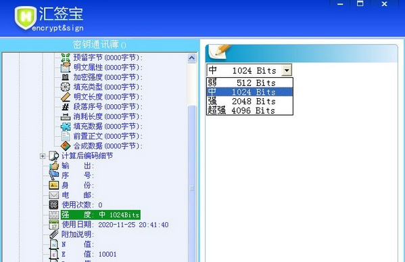Click the 输出 label
Viewport: 405px width, 262px height.
coord(78,166)
